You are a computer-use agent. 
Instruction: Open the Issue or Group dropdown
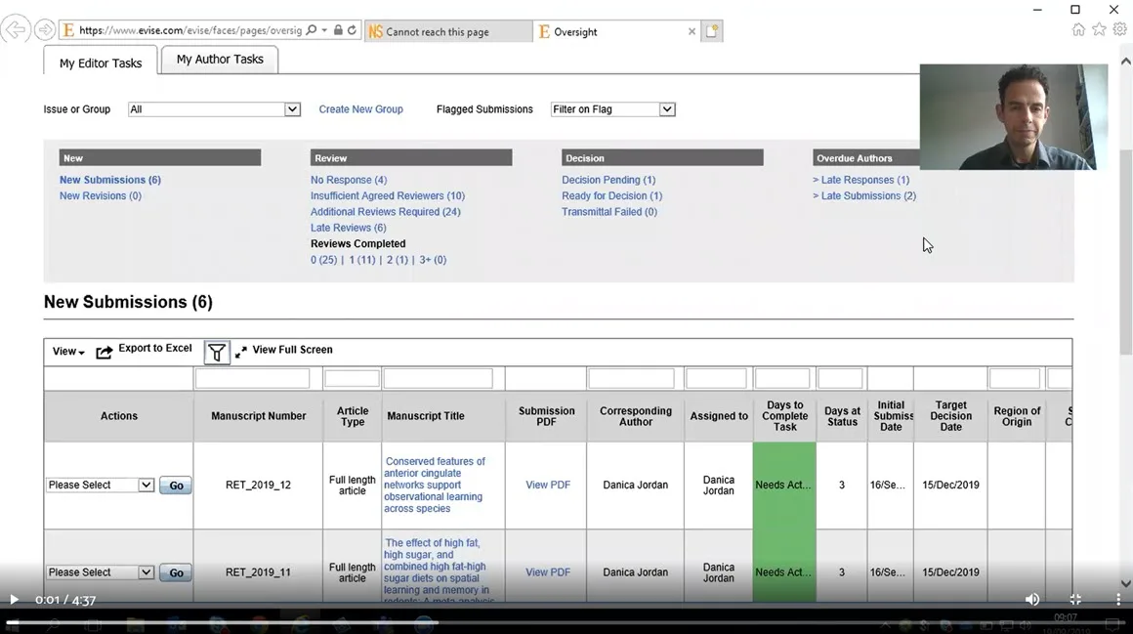pos(214,109)
